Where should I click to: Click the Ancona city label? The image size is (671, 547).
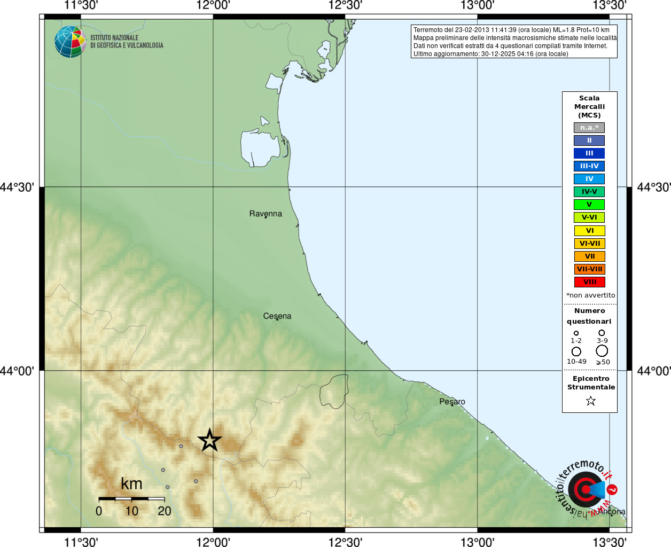pyautogui.click(x=612, y=512)
